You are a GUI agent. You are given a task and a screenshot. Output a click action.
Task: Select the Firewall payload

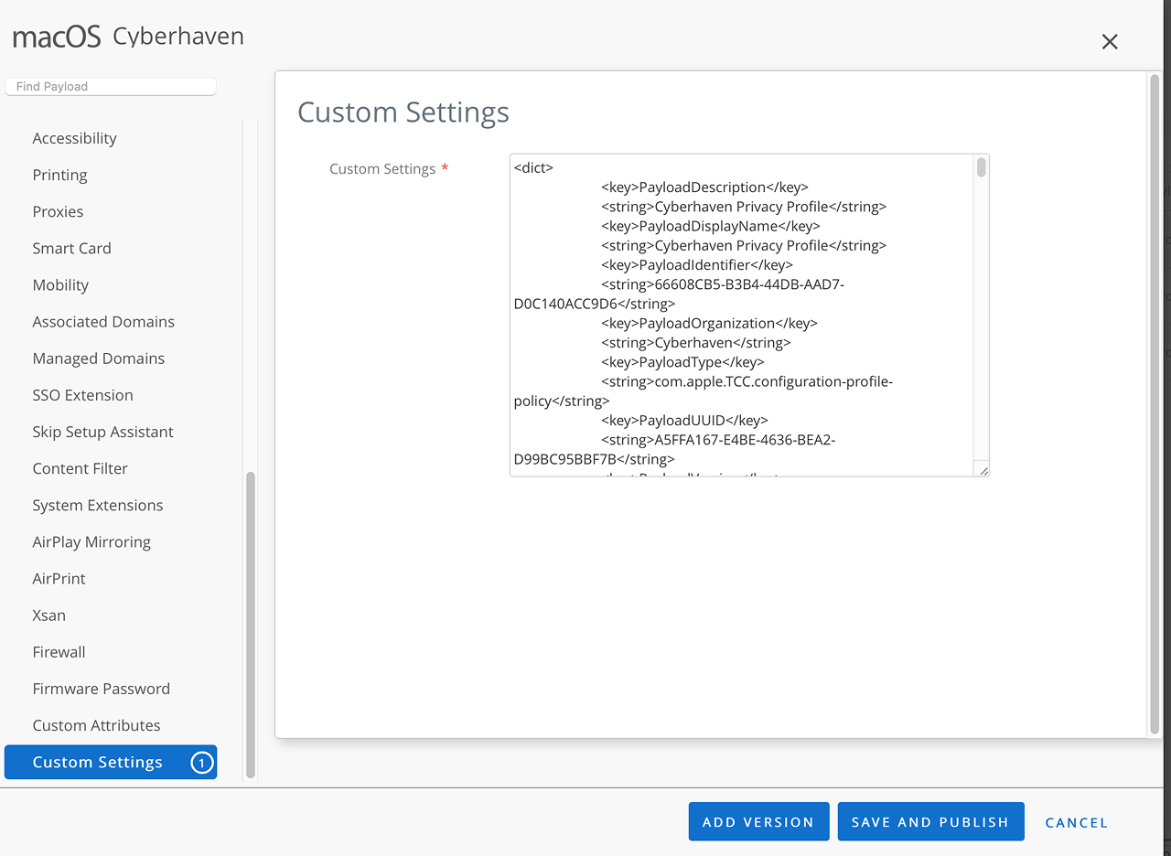(x=59, y=652)
